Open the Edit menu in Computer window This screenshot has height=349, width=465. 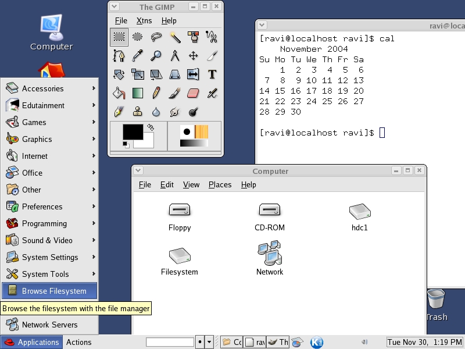[167, 184]
